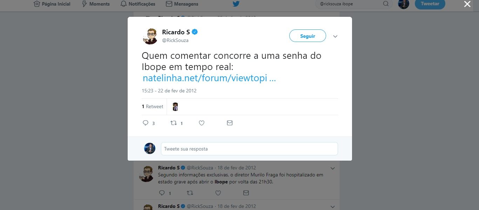479x210 pixels.
Task: Click the retweet icon in the modal tweet
Action: point(174,123)
